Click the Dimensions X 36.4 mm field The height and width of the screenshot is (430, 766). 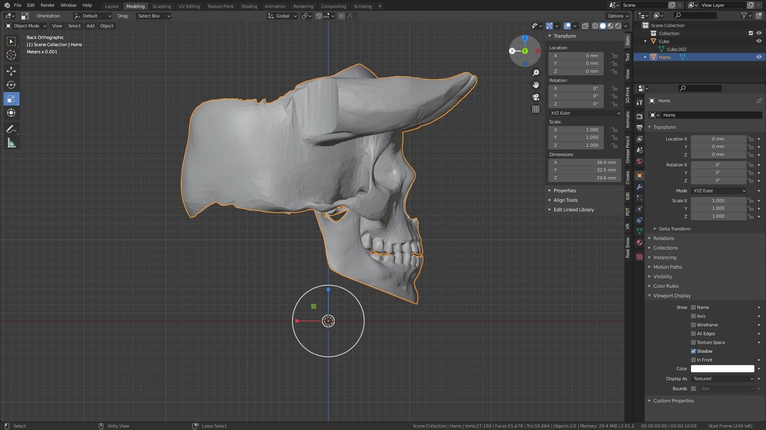(x=585, y=162)
